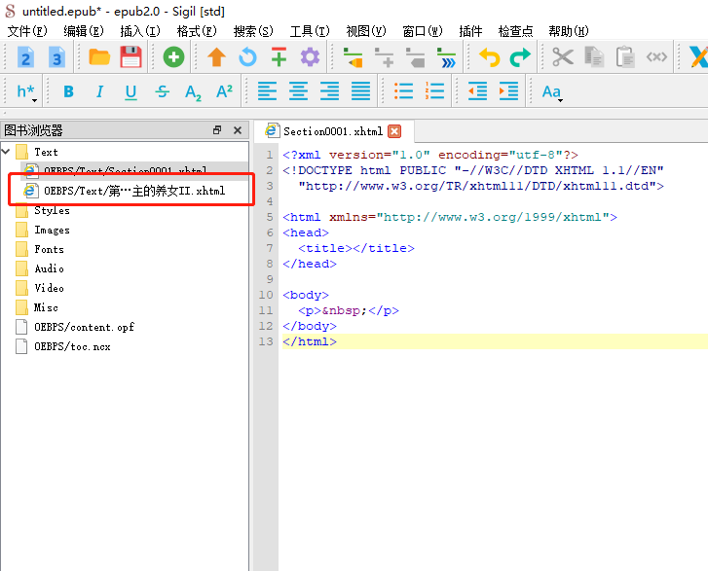Open the h* heading style dropdown
Screen dimensions: 708x571
(x=26, y=91)
